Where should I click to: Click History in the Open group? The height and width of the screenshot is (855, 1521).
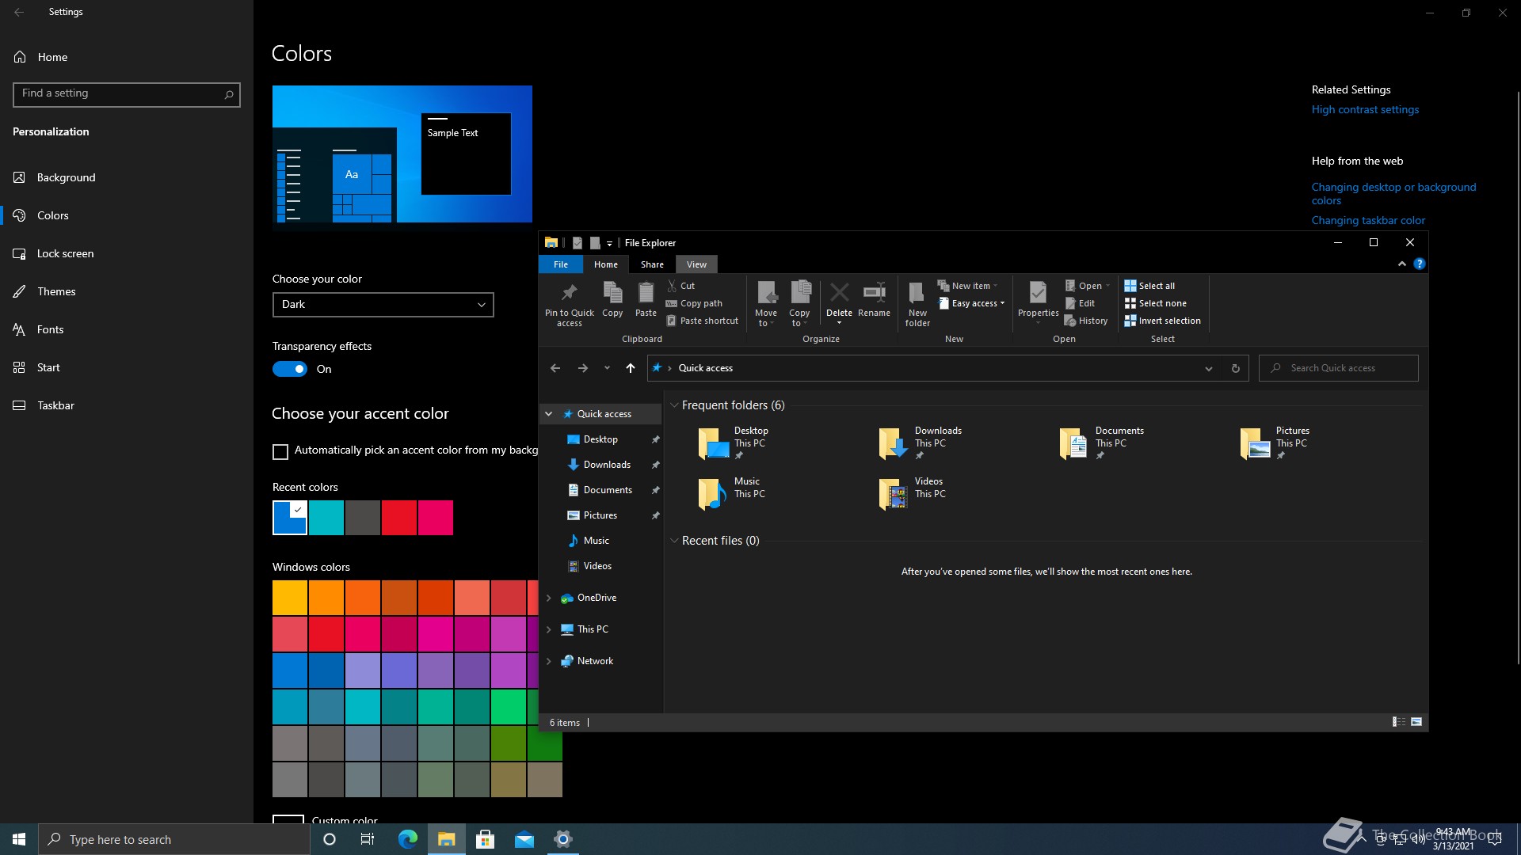click(1086, 321)
